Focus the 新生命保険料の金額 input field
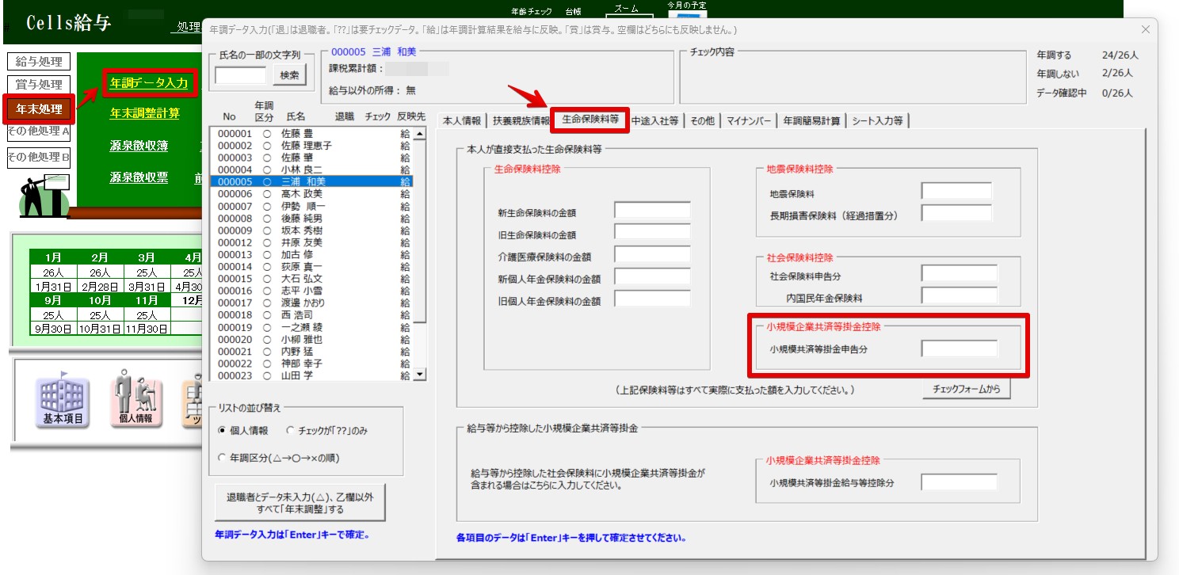This screenshot has height=575, width=1179. [652, 211]
